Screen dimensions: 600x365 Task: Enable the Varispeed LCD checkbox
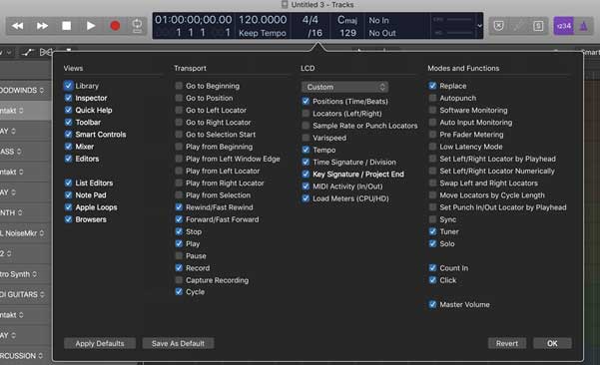point(305,138)
